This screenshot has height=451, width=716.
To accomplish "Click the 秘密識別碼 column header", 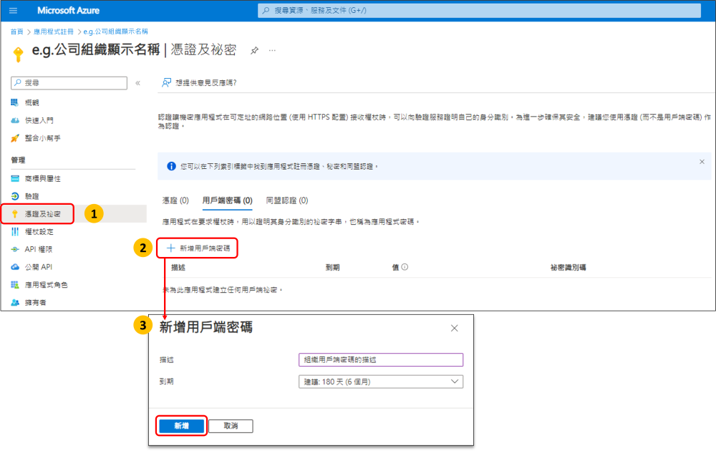I will [568, 268].
